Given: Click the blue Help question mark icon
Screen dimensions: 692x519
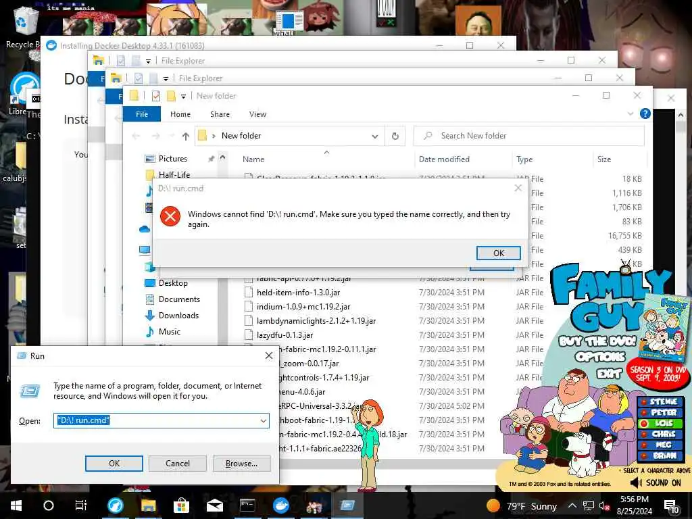Looking at the screenshot, I should 645,114.
